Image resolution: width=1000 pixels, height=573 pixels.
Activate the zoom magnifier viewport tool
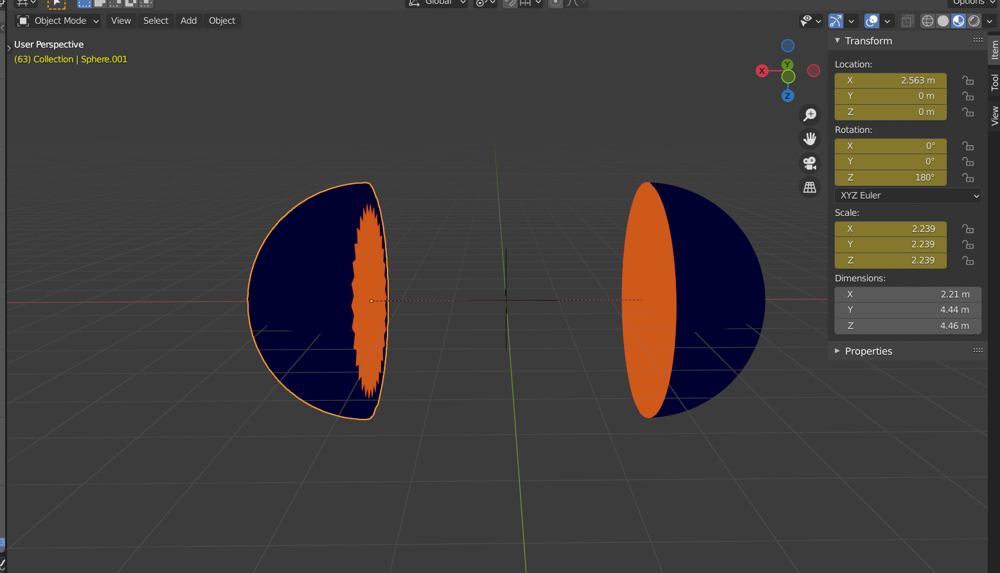click(810, 115)
